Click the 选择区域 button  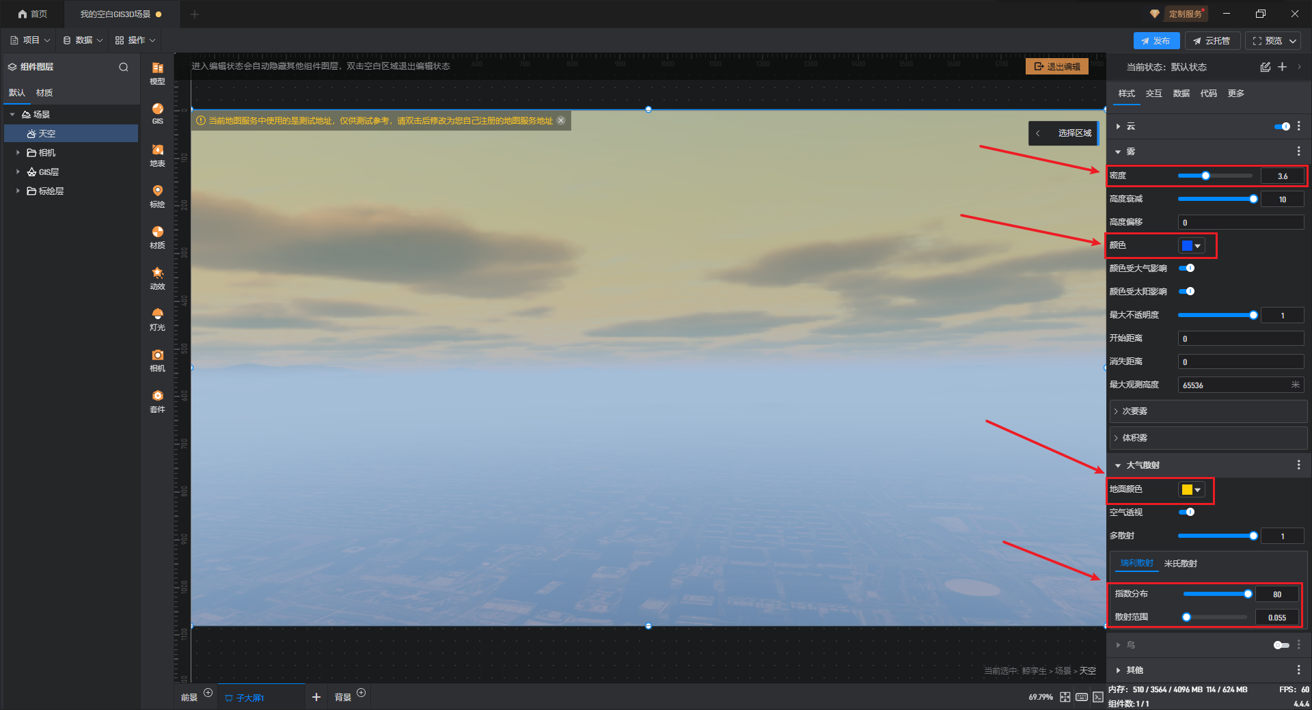pos(1075,133)
